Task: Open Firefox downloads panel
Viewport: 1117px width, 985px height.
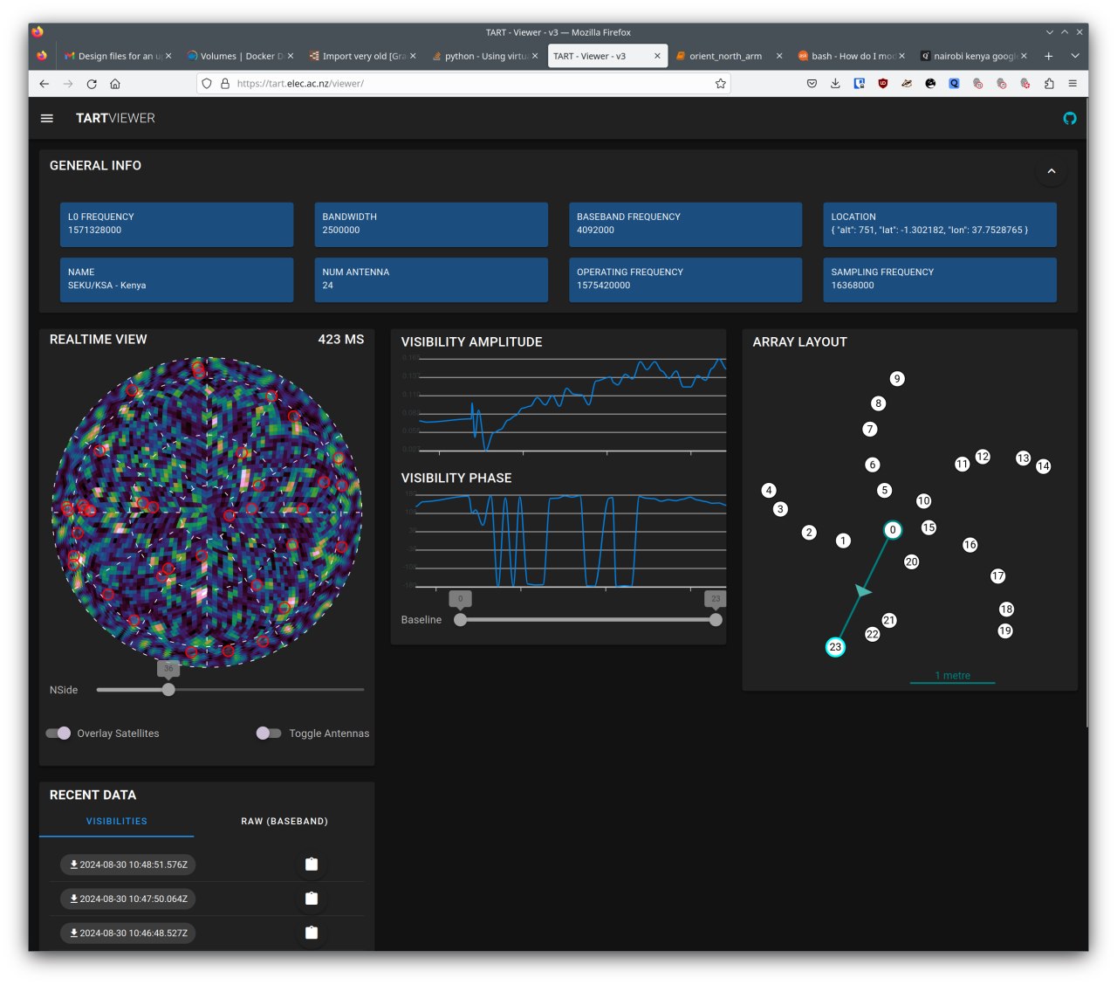Action: pos(835,84)
